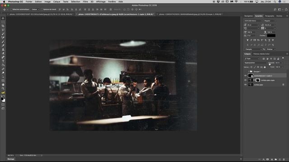
Task: Click the zoom percentage status field
Action: [11, 155]
